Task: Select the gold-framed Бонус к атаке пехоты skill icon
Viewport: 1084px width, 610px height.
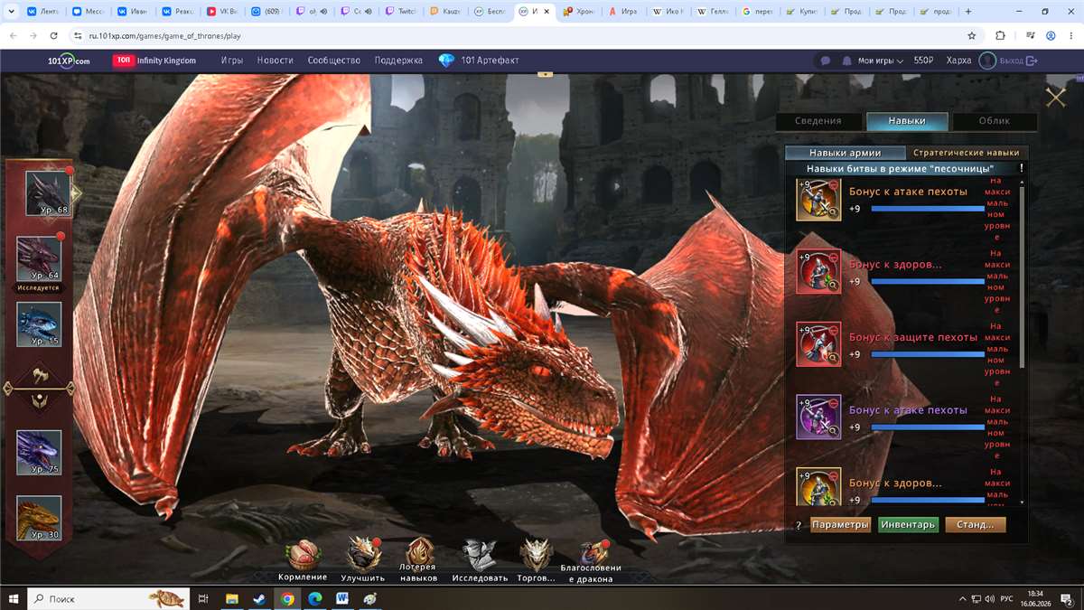Action: pos(818,199)
